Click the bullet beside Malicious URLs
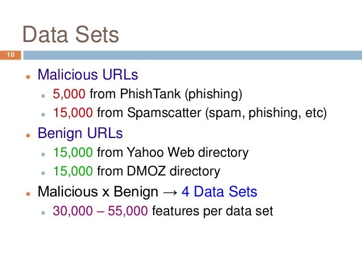Image resolution: width=362 pixels, height=272 pixels. click(27, 77)
